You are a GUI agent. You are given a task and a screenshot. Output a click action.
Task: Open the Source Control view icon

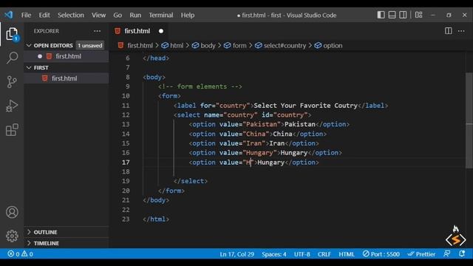pos(12,82)
